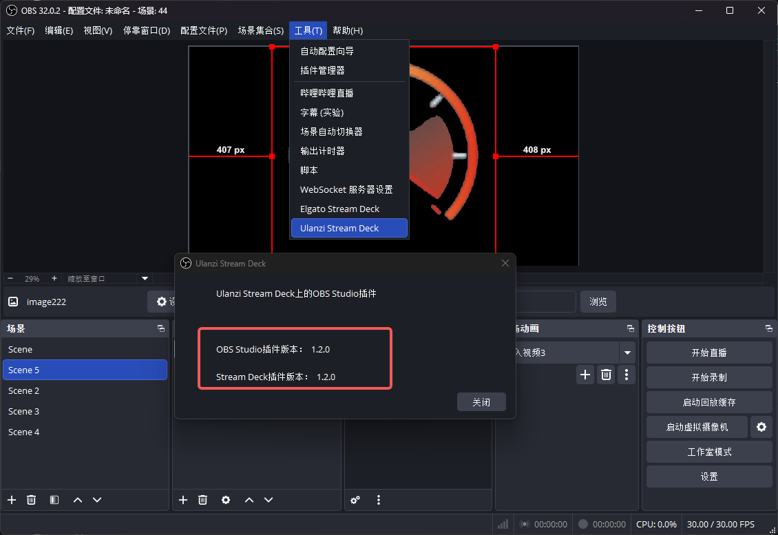
Task: Open advanced audio properties gears icon
Action: click(x=355, y=500)
